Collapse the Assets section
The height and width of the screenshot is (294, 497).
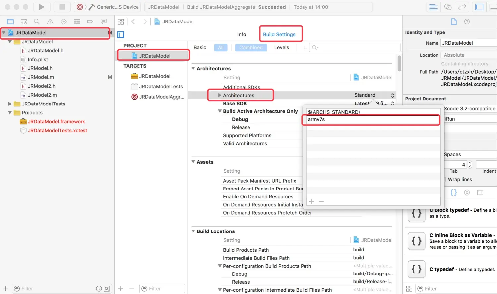pyautogui.click(x=193, y=162)
